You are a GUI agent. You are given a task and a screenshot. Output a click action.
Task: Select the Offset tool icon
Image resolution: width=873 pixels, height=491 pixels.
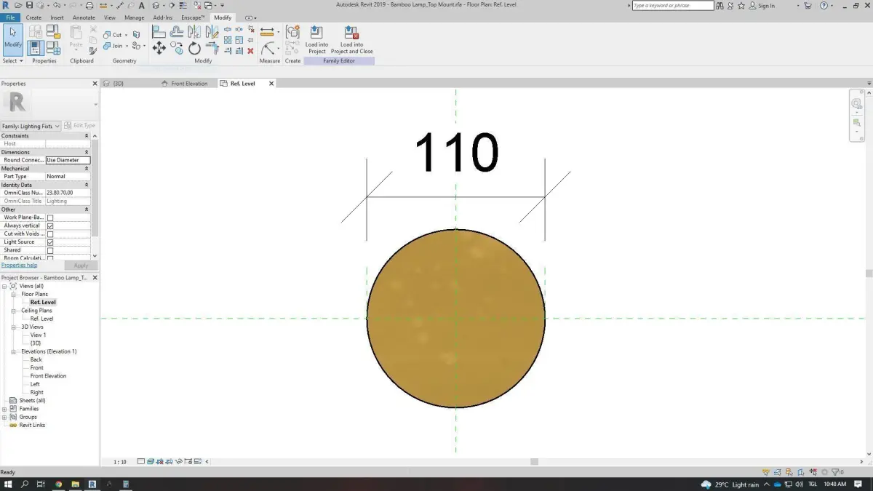(177, 31)
